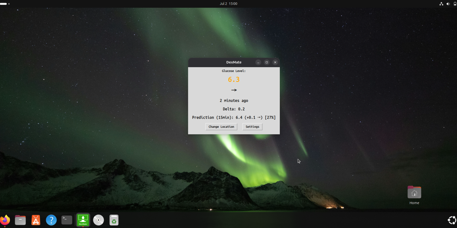The width and height of the screenshot is (457, 228).
Task: Click the battery indicator in the top bar
Action: tap(454, 4)
